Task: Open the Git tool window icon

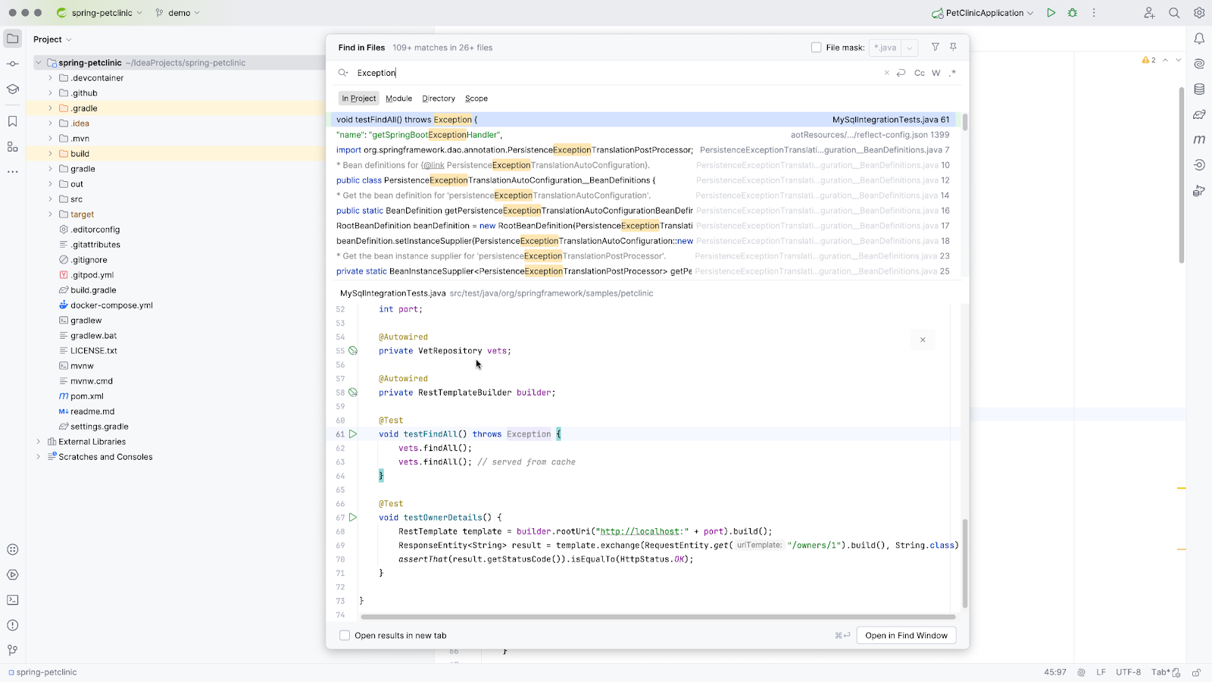Action: click(x=13, y=650)
